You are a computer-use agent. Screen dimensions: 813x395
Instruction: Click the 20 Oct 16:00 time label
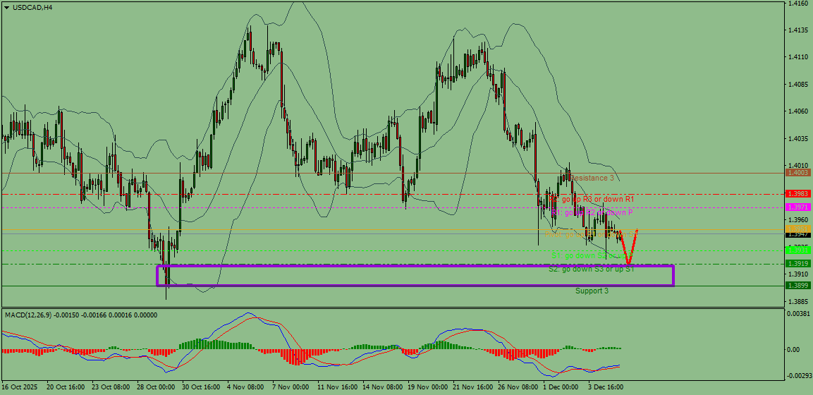point(64,387)
